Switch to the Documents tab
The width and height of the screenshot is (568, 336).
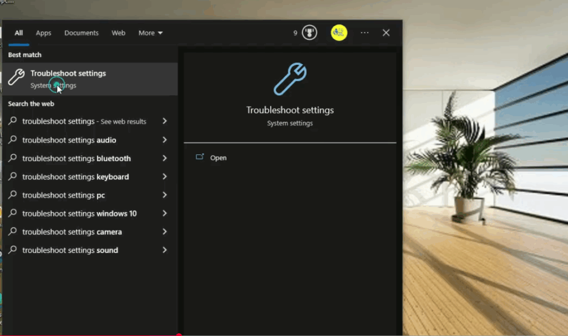pos(82,33)
